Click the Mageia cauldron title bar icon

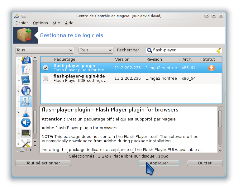(x=17, y=16)
